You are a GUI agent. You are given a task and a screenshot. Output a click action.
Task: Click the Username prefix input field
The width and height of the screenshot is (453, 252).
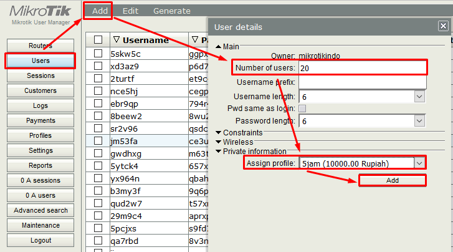362,82
